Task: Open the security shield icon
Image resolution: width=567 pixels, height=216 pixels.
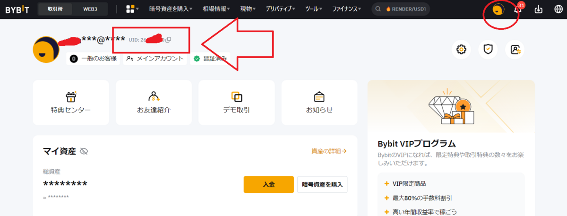Action: tap(488, 49)
